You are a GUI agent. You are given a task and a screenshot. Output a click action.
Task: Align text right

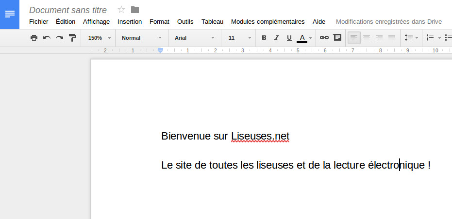(x=379, y=38)
